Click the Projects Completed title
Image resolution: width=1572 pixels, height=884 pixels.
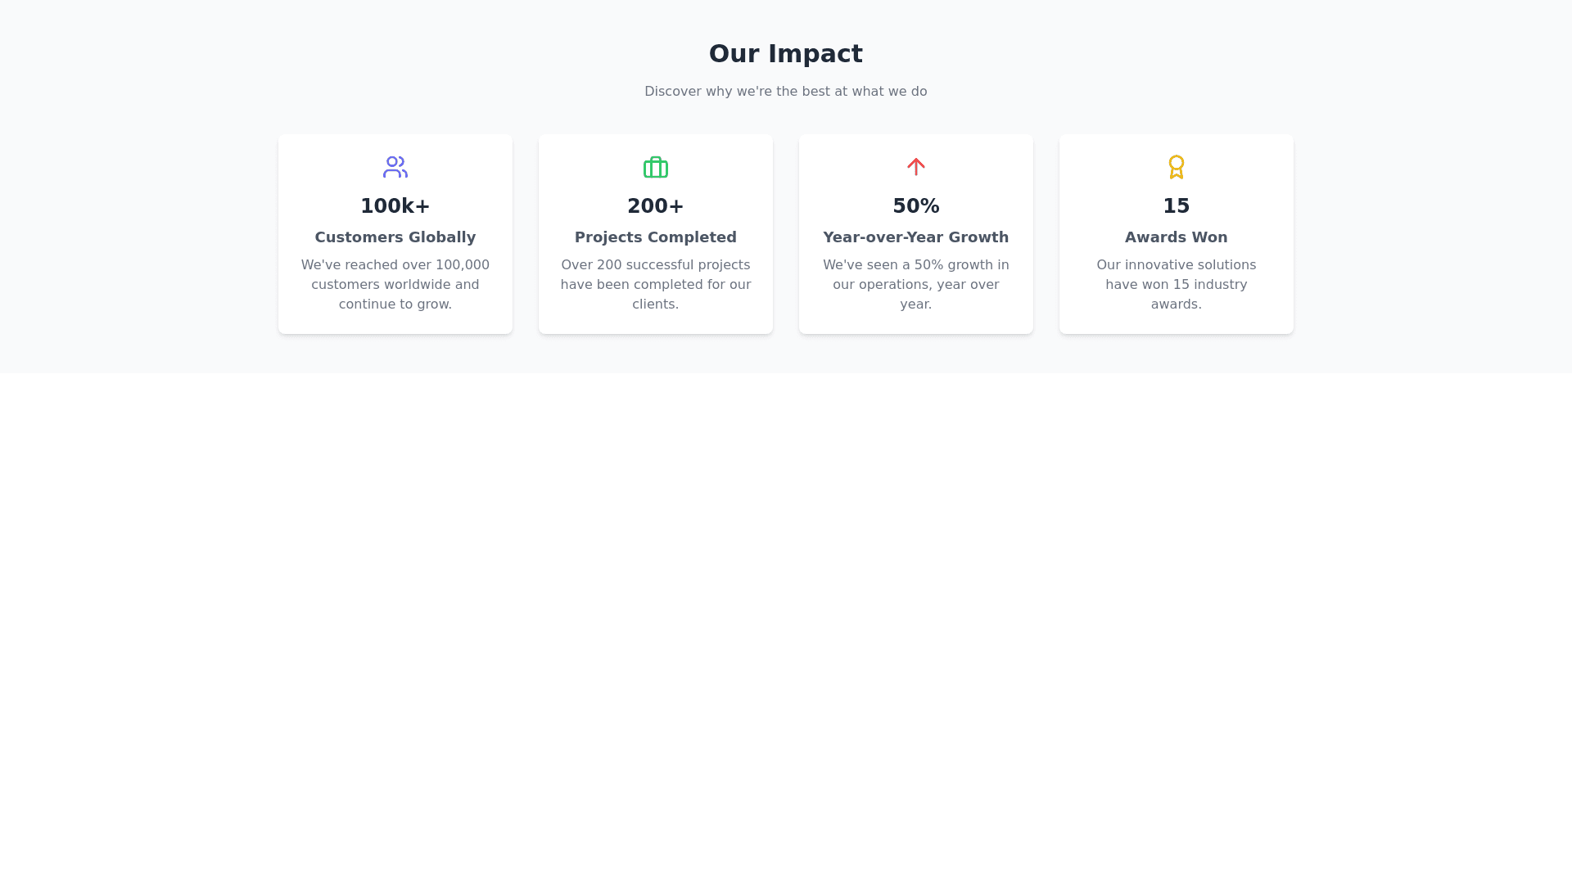pos(655,237)
